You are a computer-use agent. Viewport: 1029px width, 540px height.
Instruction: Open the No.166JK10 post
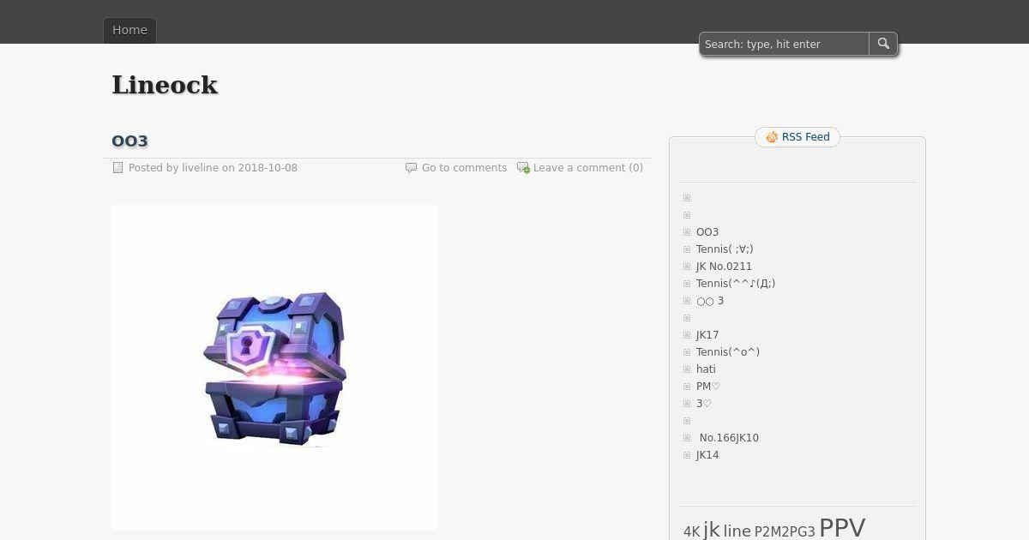(729, 438)
